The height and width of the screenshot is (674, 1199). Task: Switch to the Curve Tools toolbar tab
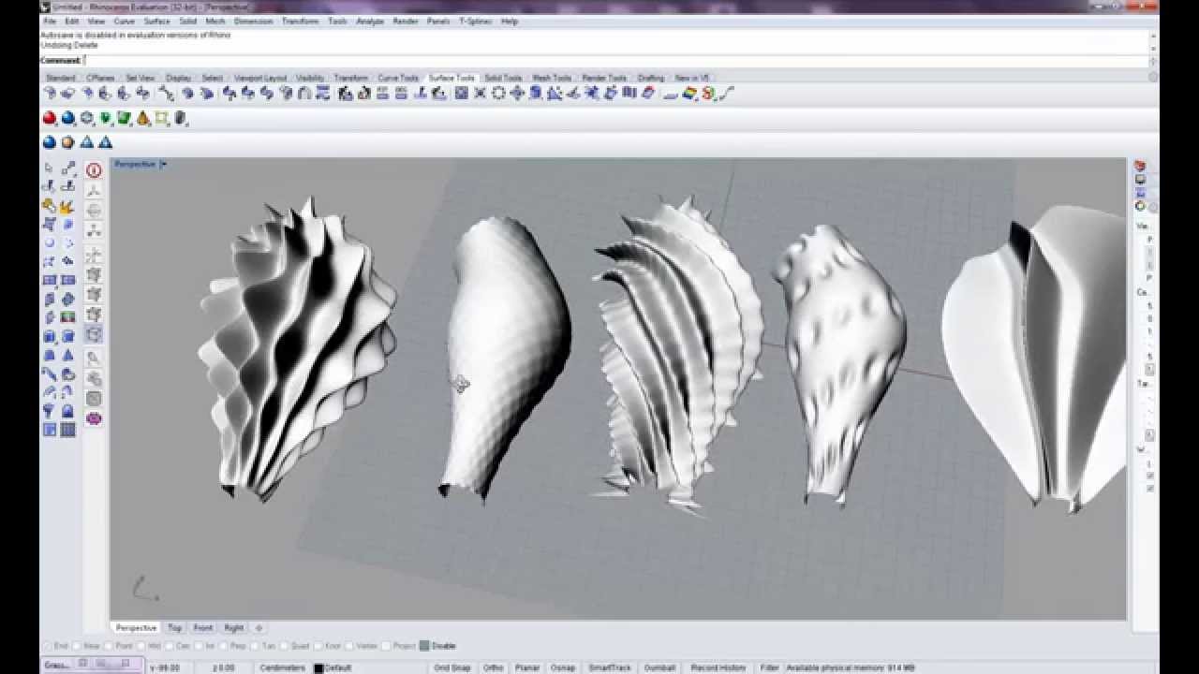point(398,78)
